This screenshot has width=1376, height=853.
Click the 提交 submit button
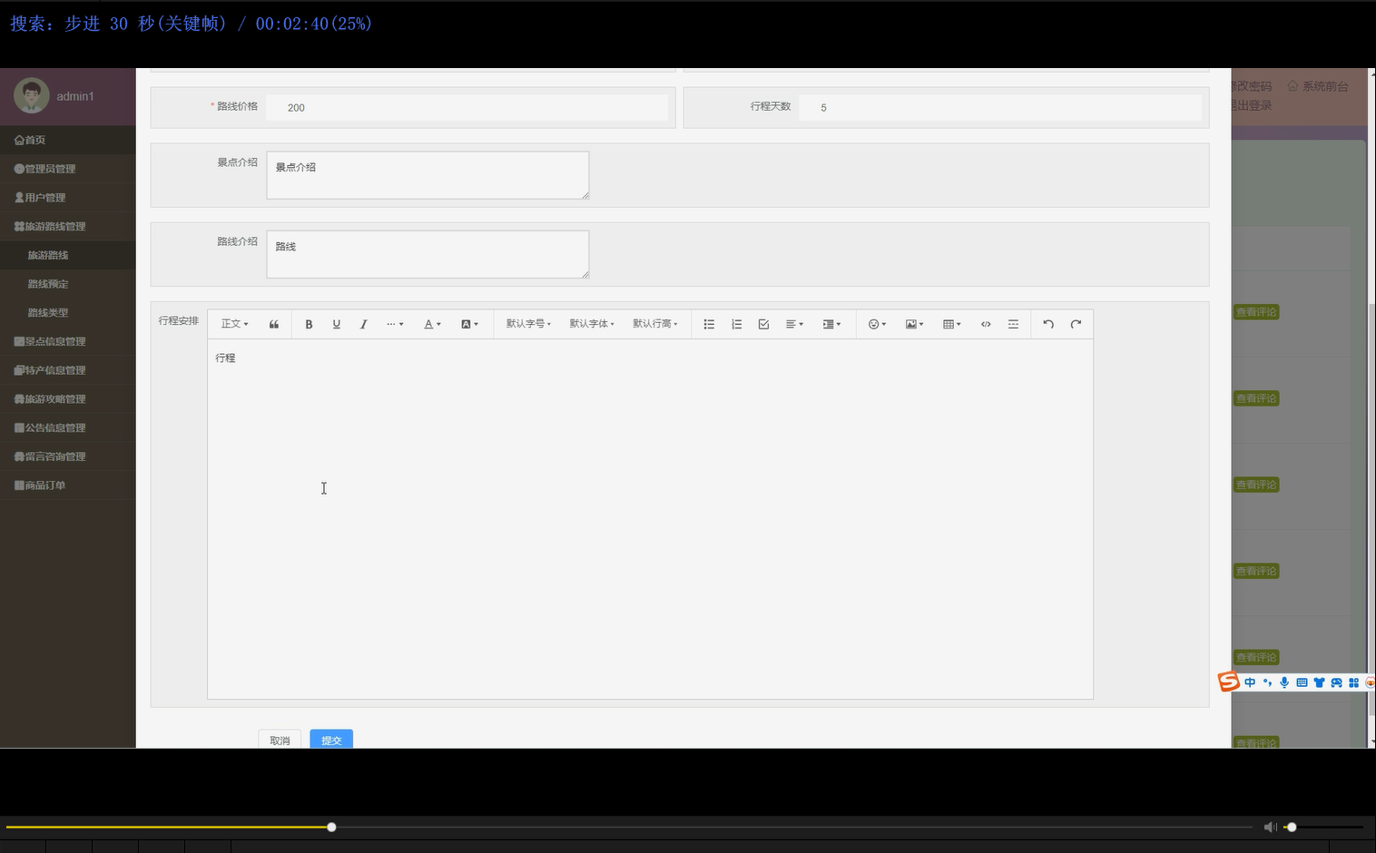click(331, 740)
